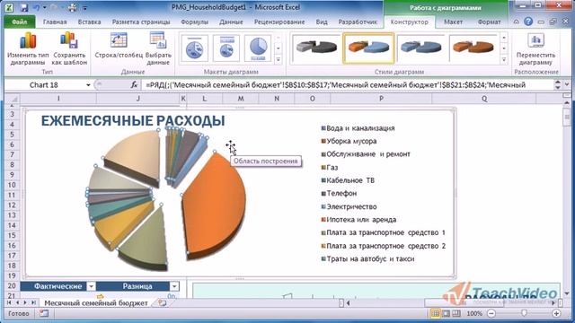Click the Name Box showing Chart 18

(x=44, y=85)
